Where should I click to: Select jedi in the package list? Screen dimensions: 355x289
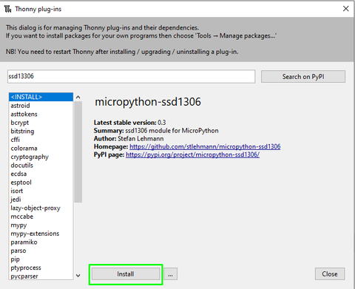[41, 200]
